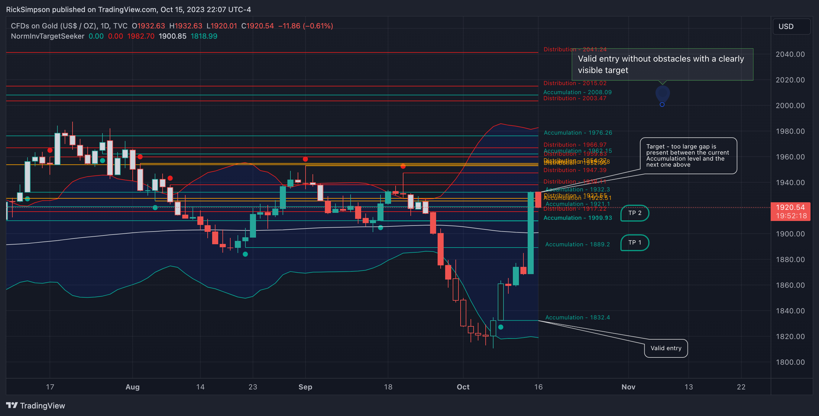Image resolution: width=819 pixels, height=416 pixels.
Task: Click the 'Sep' time axis label
Action: coord(305,387)
